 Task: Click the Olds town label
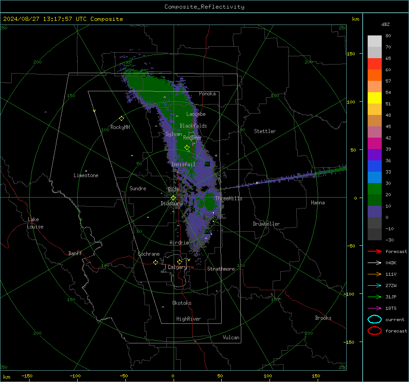173,189
